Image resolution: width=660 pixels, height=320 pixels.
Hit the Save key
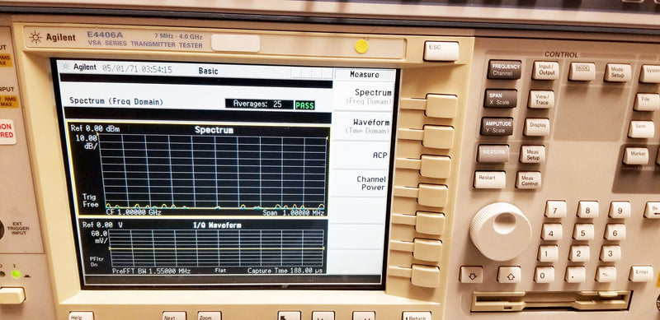point(641,129)
